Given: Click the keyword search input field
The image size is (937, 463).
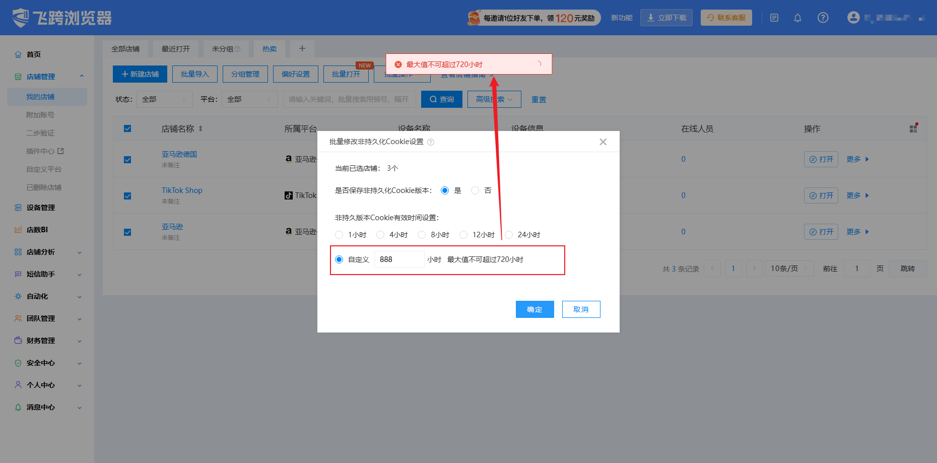Looking at the screenshot, I should tap(350, 99).
